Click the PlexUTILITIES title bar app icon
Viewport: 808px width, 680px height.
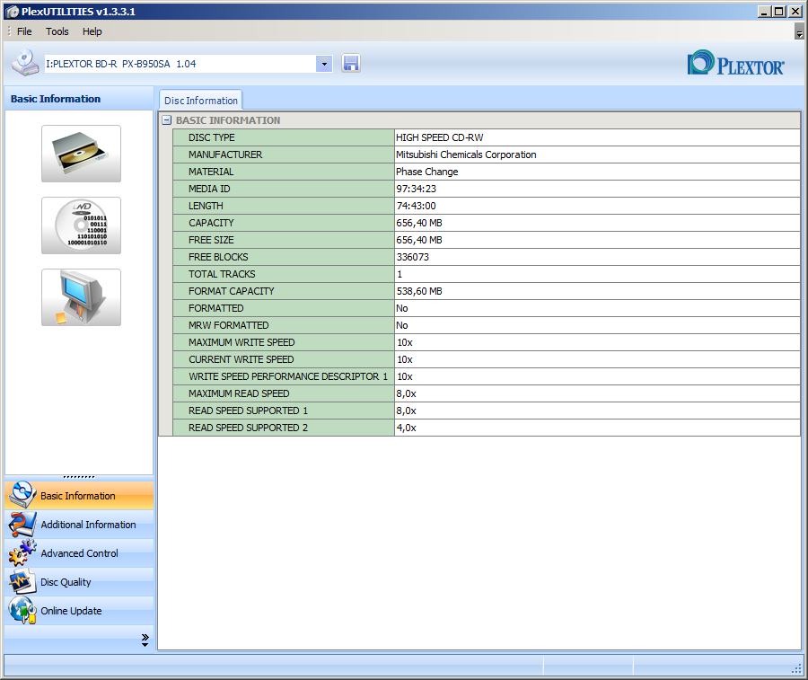coord(13,12)
